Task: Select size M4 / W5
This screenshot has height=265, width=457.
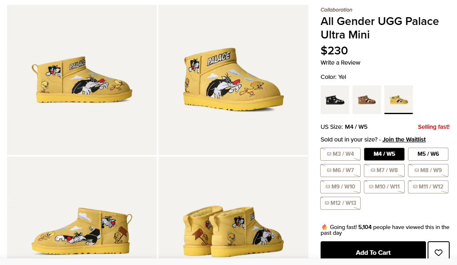Action: 384,154
